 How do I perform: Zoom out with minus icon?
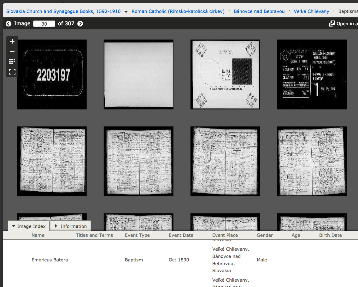point(12,51)
